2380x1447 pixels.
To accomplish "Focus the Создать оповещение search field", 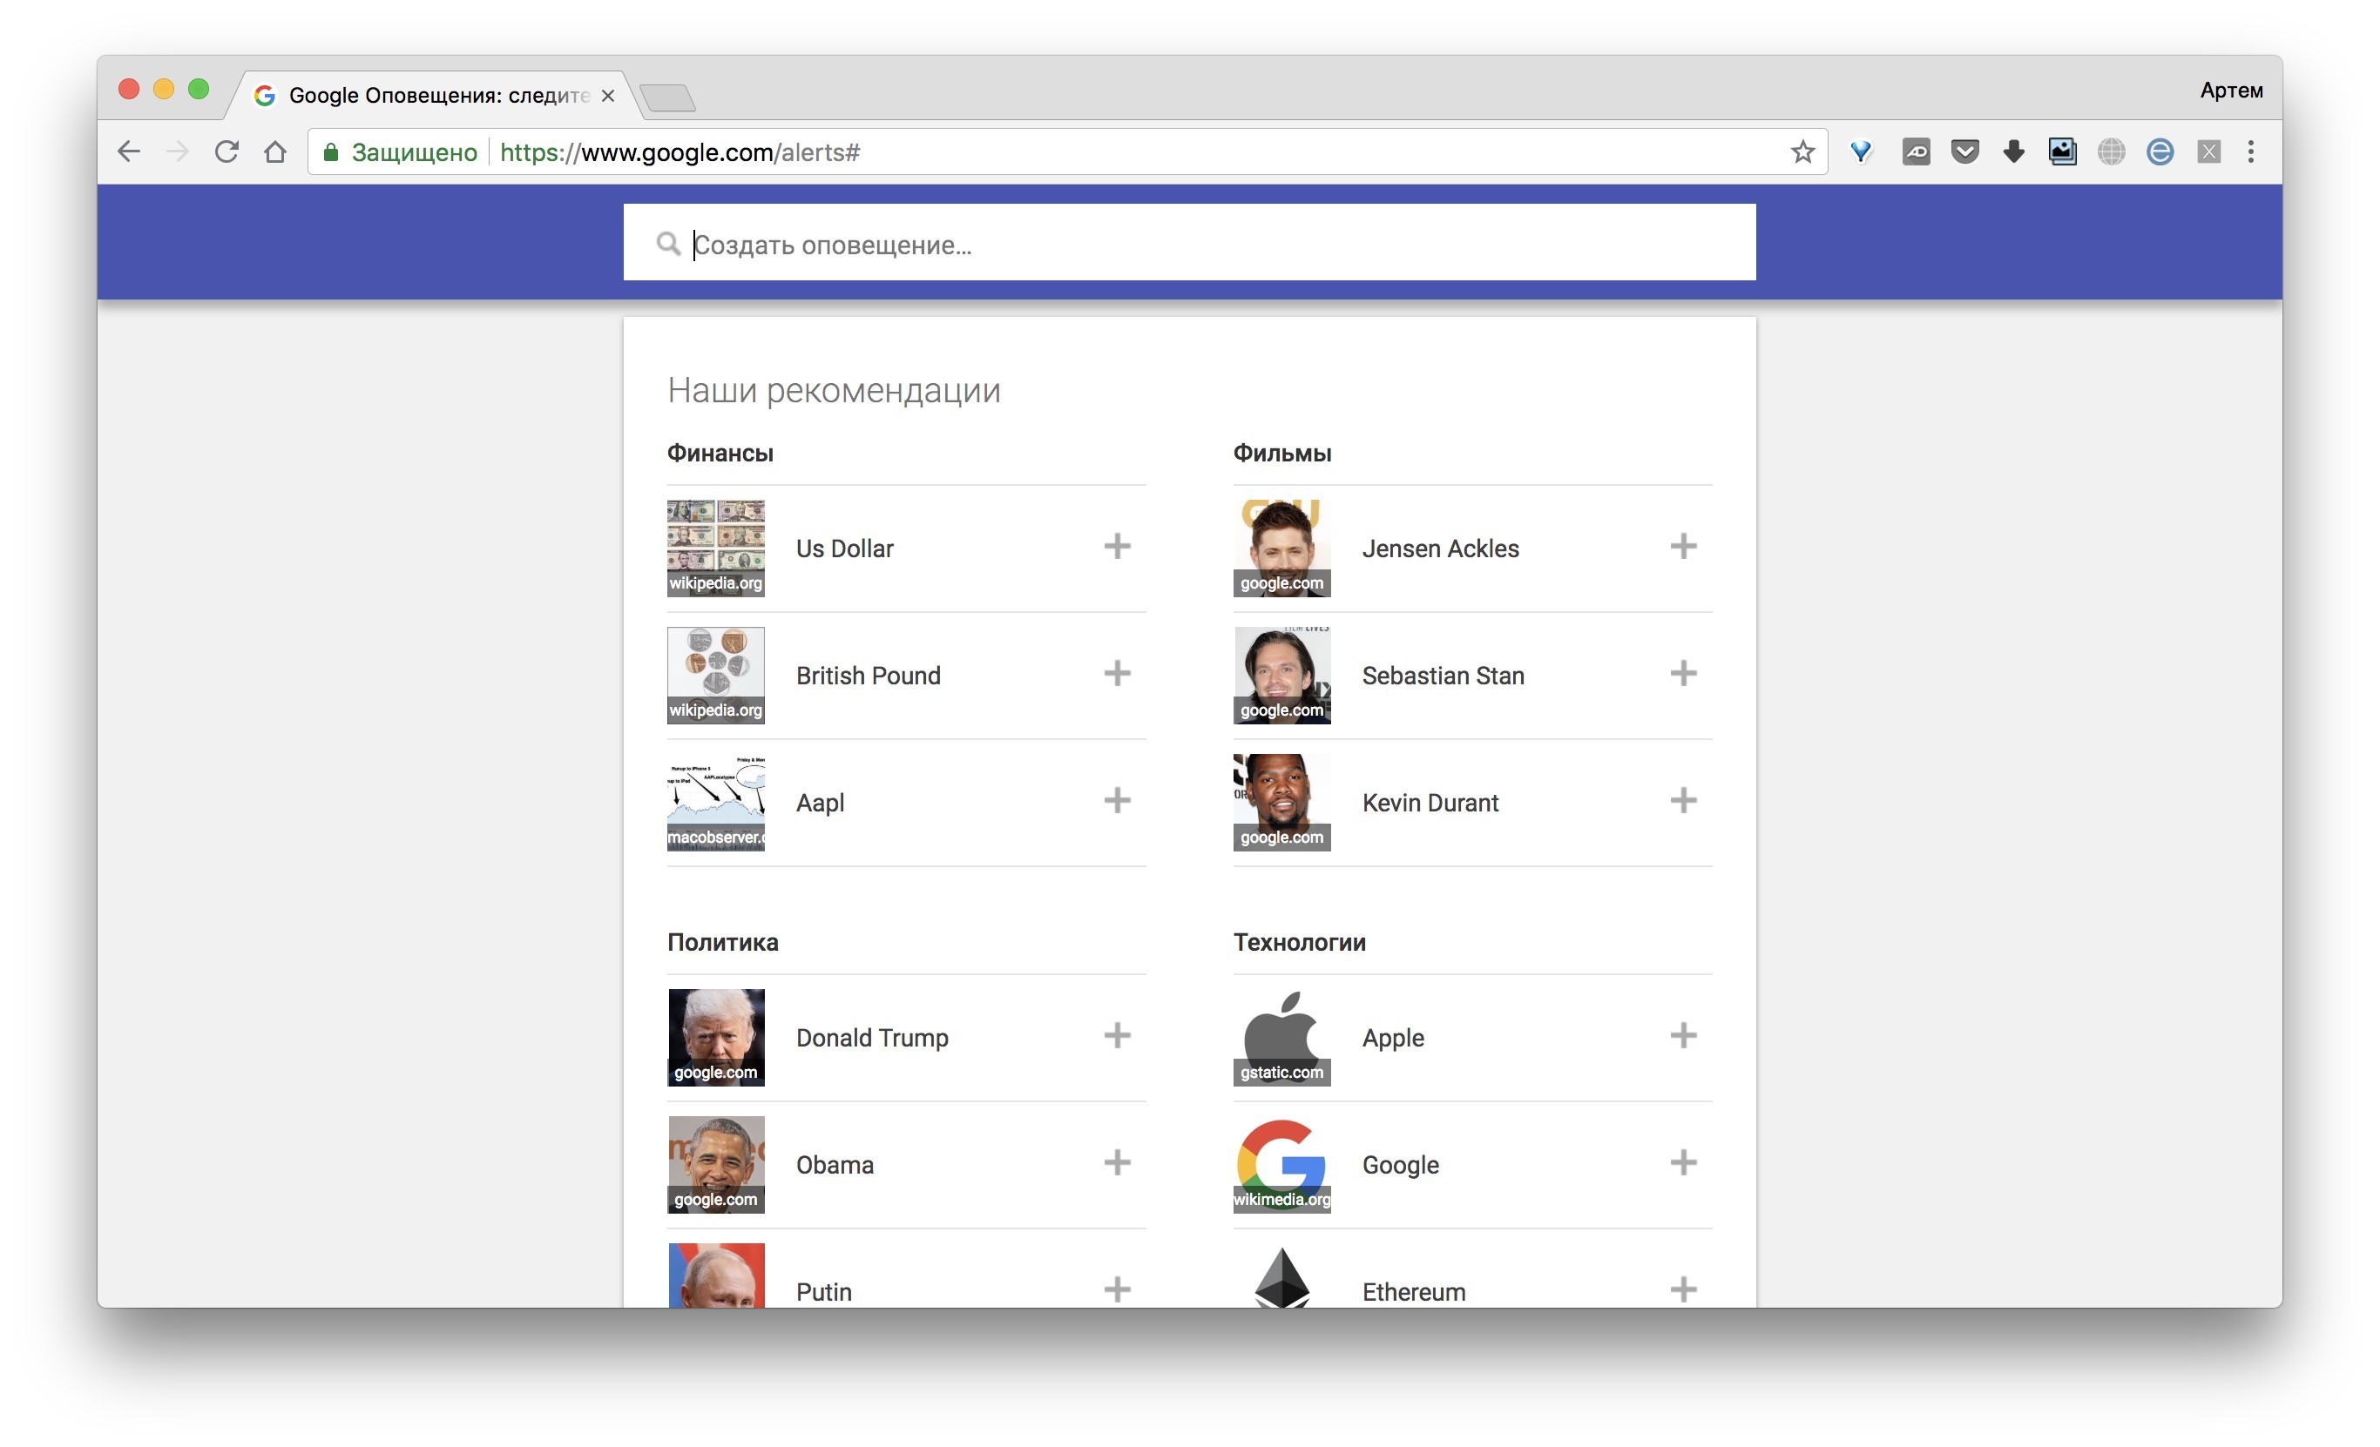I will pos(1189,242).
